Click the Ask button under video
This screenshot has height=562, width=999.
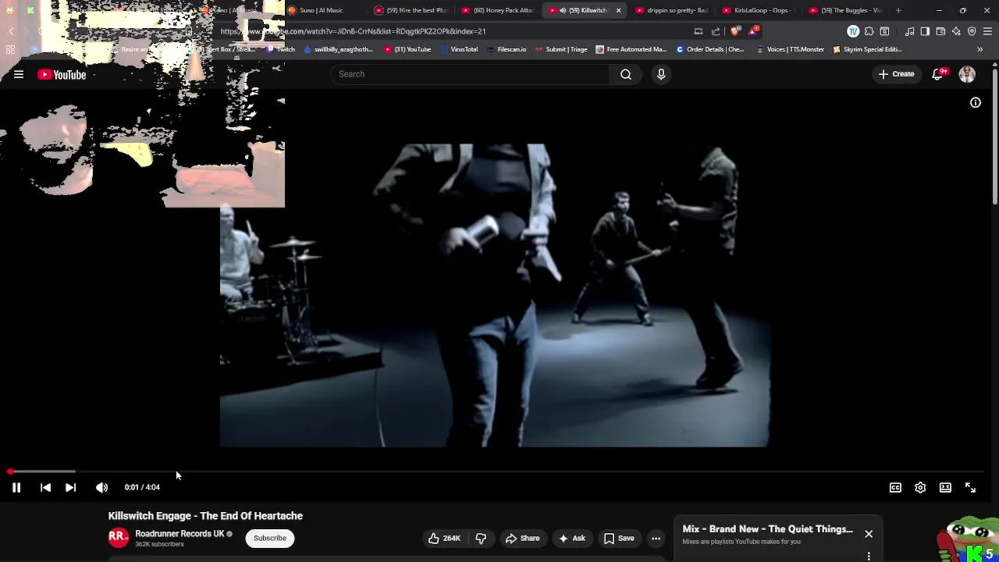572,538
